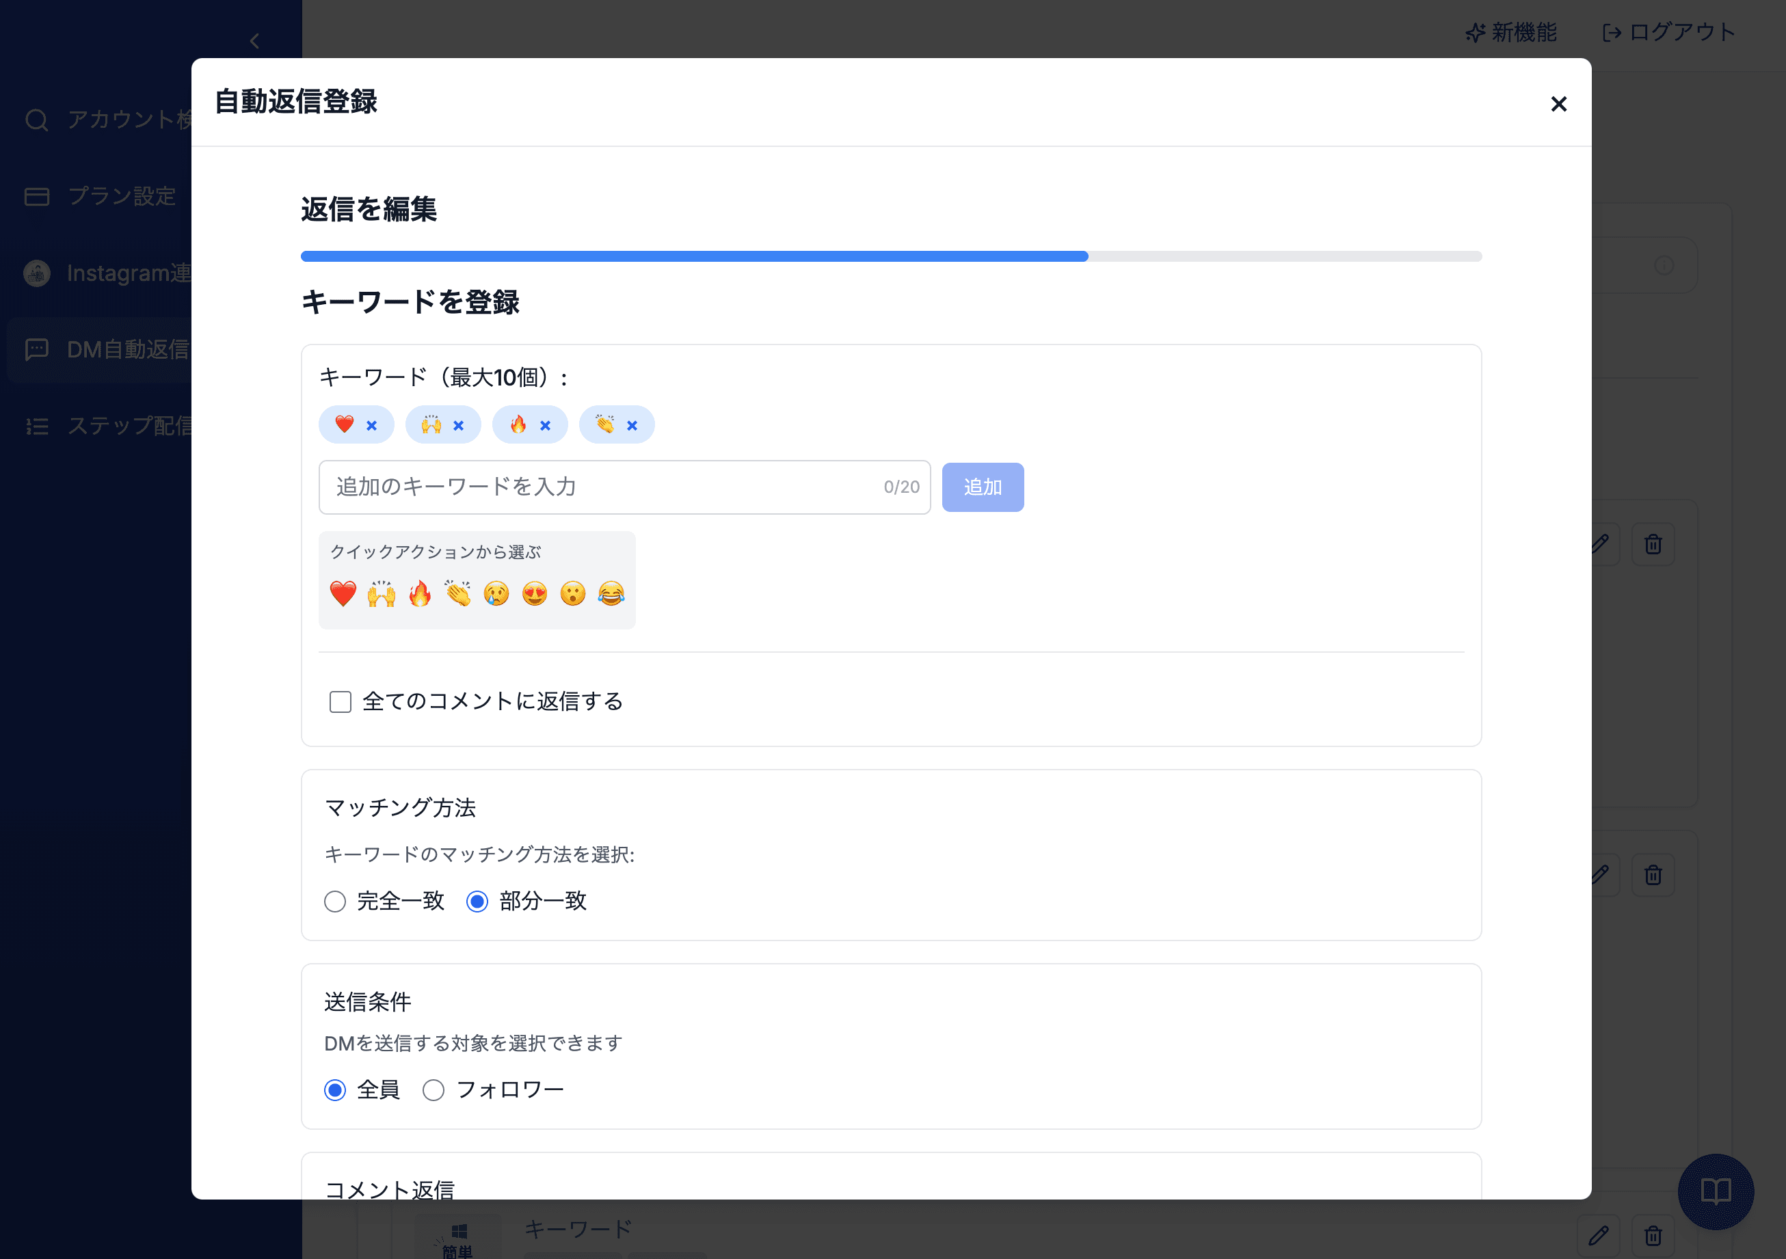Image resolution: width=1786 pixels, height=1259 pixels.
Task: Click the bottom pencil edit icon
Action: 1599,1235
